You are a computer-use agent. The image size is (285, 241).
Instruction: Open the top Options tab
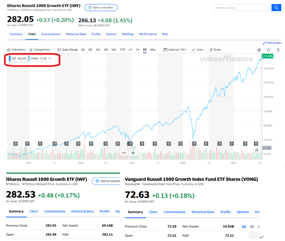pyautogui.click(x=111, y=34)
